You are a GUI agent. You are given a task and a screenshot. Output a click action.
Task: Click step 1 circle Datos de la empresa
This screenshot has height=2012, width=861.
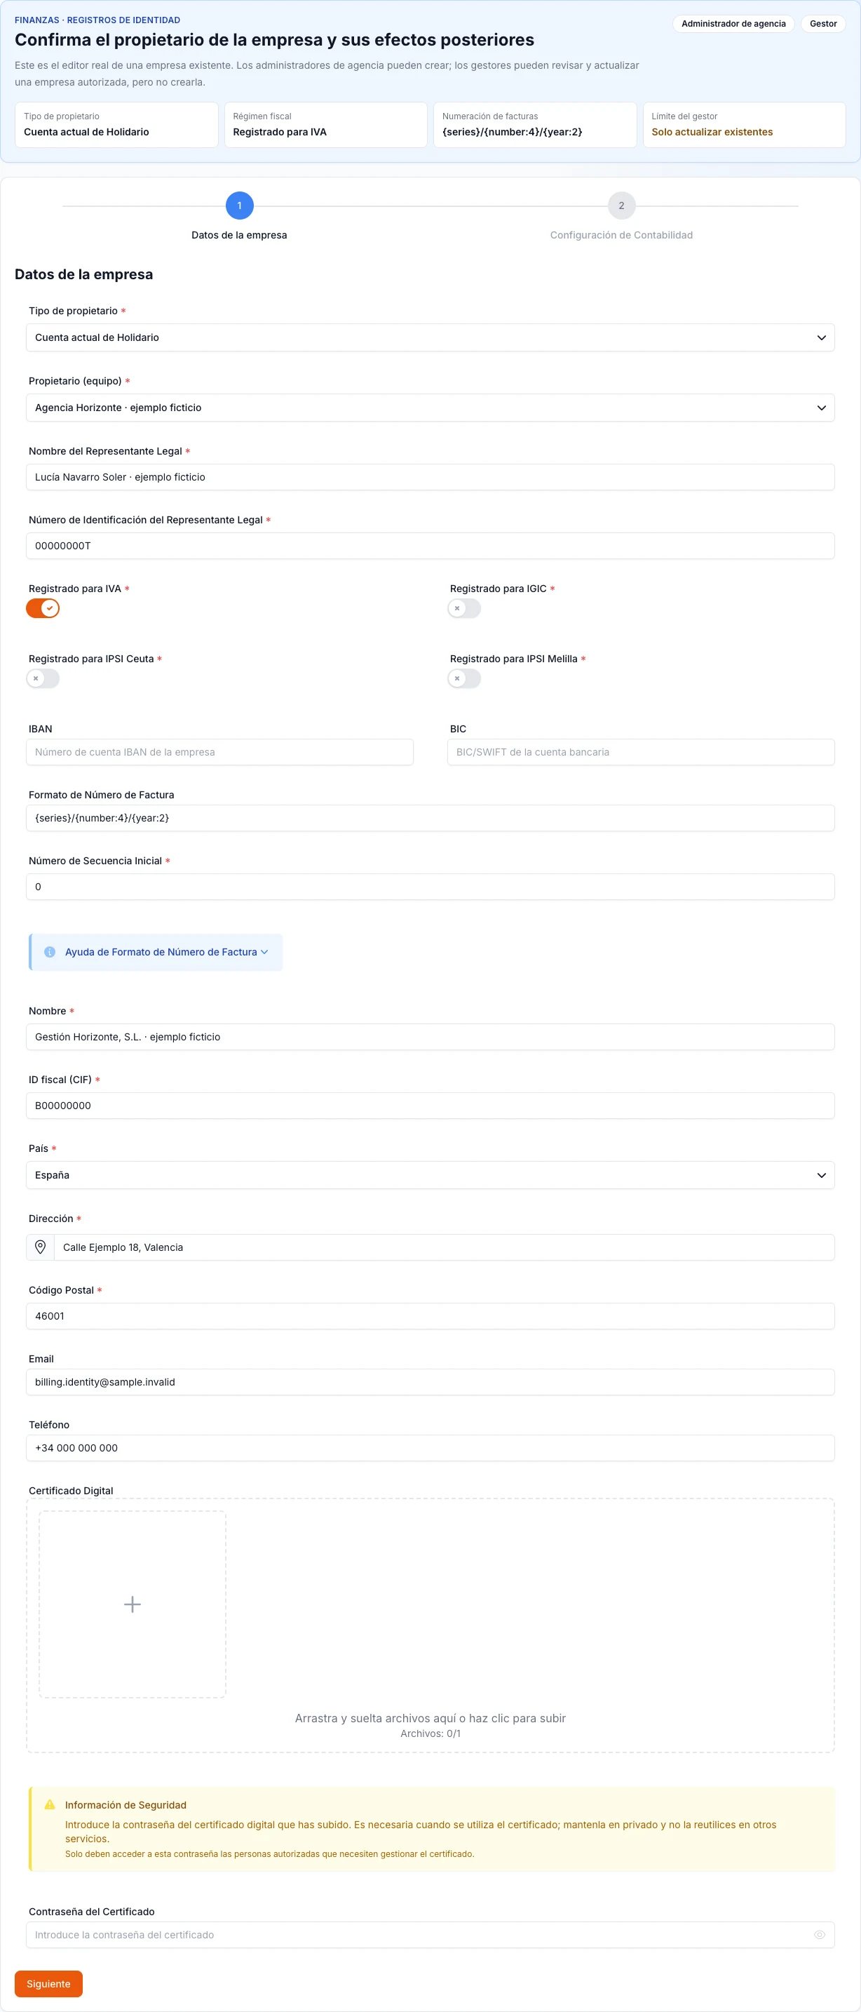(x=240, y=206)
